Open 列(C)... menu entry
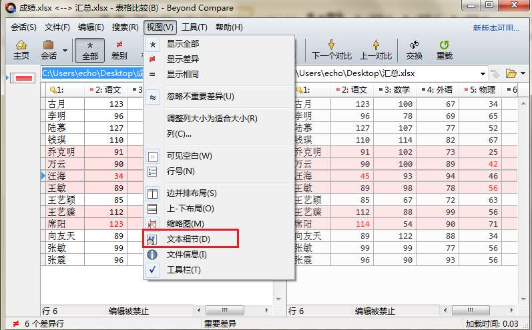The image size is (532, 330). pyautogui.click(x=219, y=134)
